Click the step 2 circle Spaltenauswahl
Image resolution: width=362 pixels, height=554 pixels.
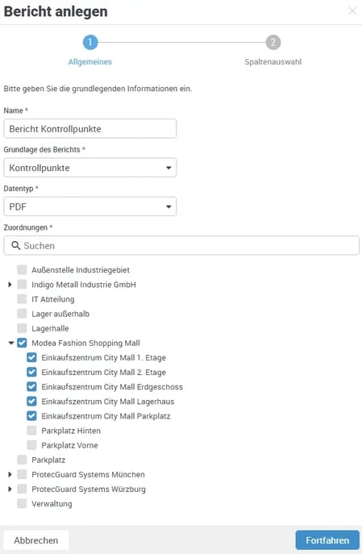[x=273, y=43]
